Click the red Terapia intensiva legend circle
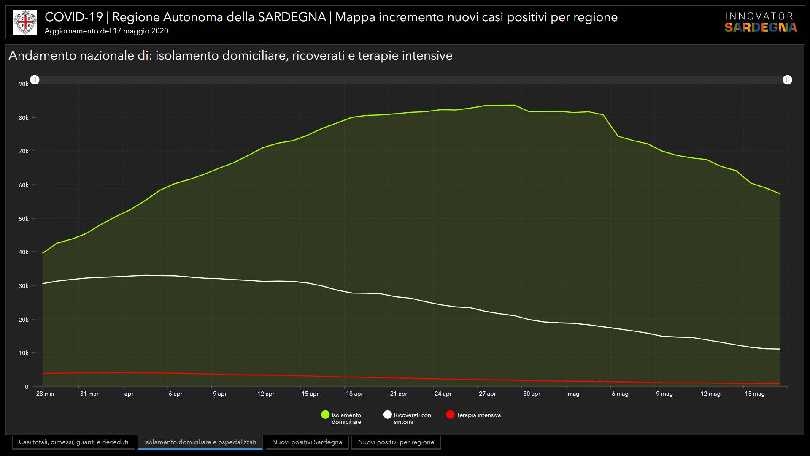This screenshot has height=456, width=810. (450, 415)
